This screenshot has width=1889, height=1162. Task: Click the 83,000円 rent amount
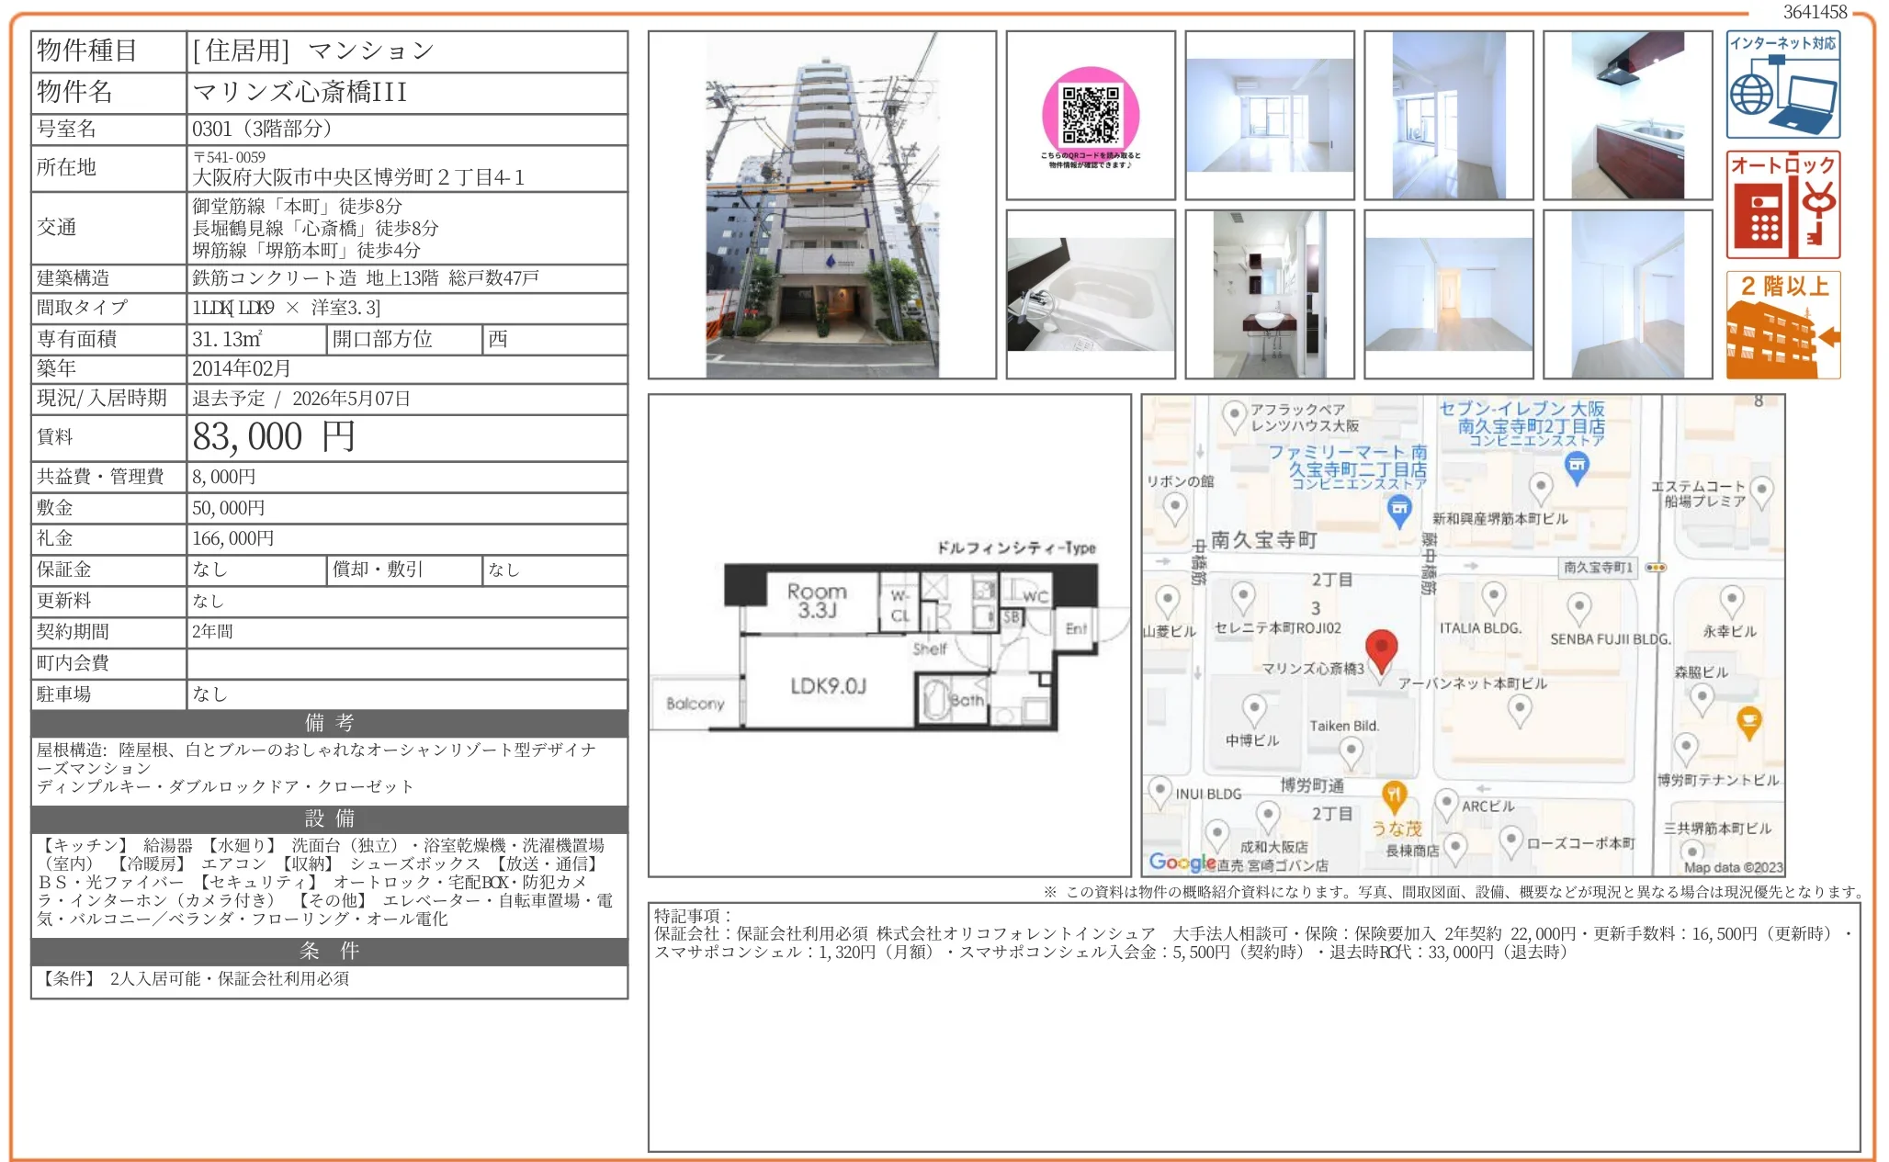tap(274, 437)
